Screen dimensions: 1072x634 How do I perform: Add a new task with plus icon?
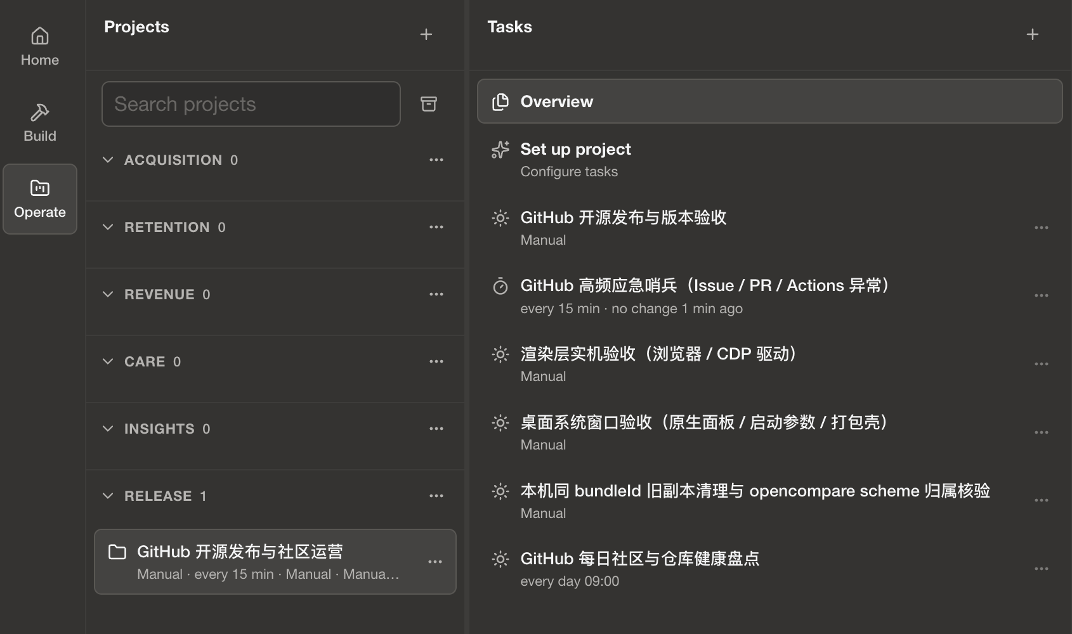(x=1033, y=34)
